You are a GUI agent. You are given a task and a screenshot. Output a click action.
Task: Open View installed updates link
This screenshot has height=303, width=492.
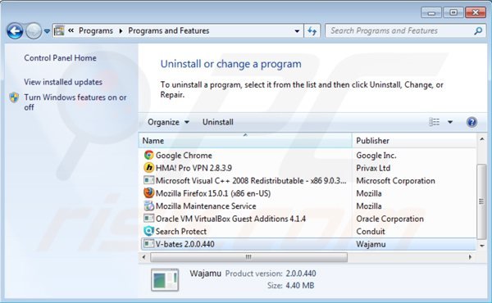[63, 82]
